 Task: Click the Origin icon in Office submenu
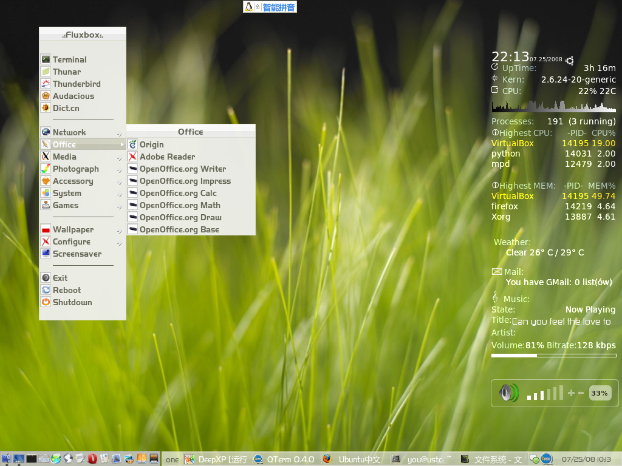(133, 144)
